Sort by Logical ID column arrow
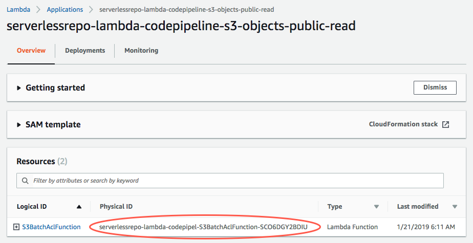The image size is (473, 243). tap(79, 207)
